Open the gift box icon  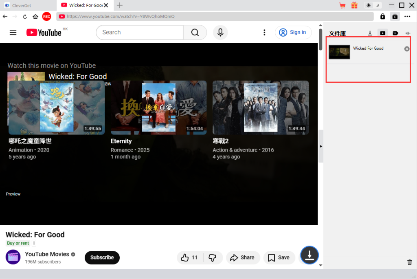pyautogui.click(x=354, y=5)
